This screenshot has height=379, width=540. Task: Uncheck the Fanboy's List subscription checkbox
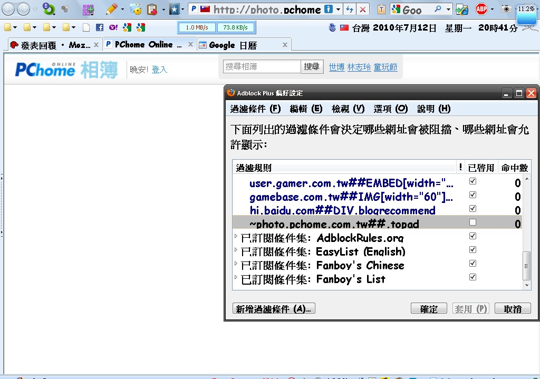472,277
